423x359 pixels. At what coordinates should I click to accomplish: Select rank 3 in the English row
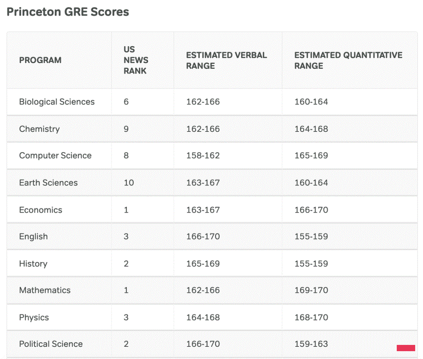point(126,236)
